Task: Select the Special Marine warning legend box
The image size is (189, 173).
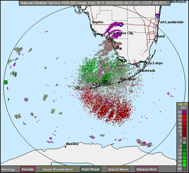Action: coord(118,169)
